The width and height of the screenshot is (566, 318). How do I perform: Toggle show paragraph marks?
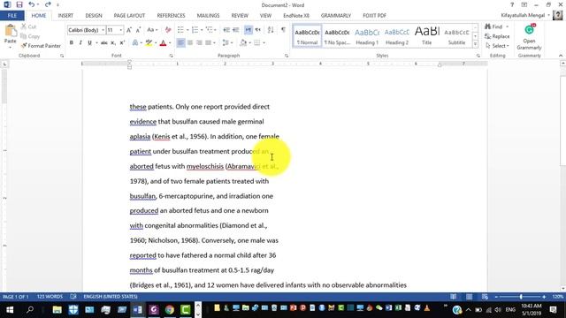[283, 30]
